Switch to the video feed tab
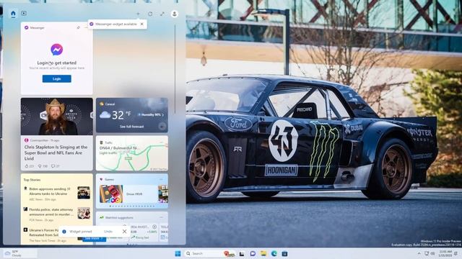This screenshot has width=462, height=259. 24,13
